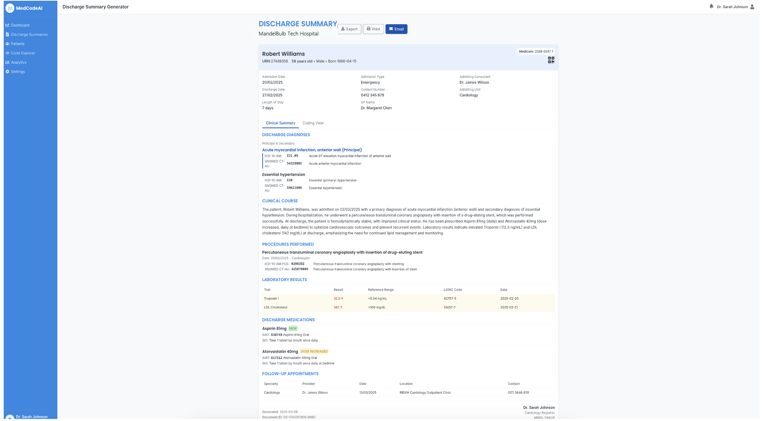Click the Code Explorer code icon
Image resolution: width=779 pixels, height=421 pixels.
point(7,53)
